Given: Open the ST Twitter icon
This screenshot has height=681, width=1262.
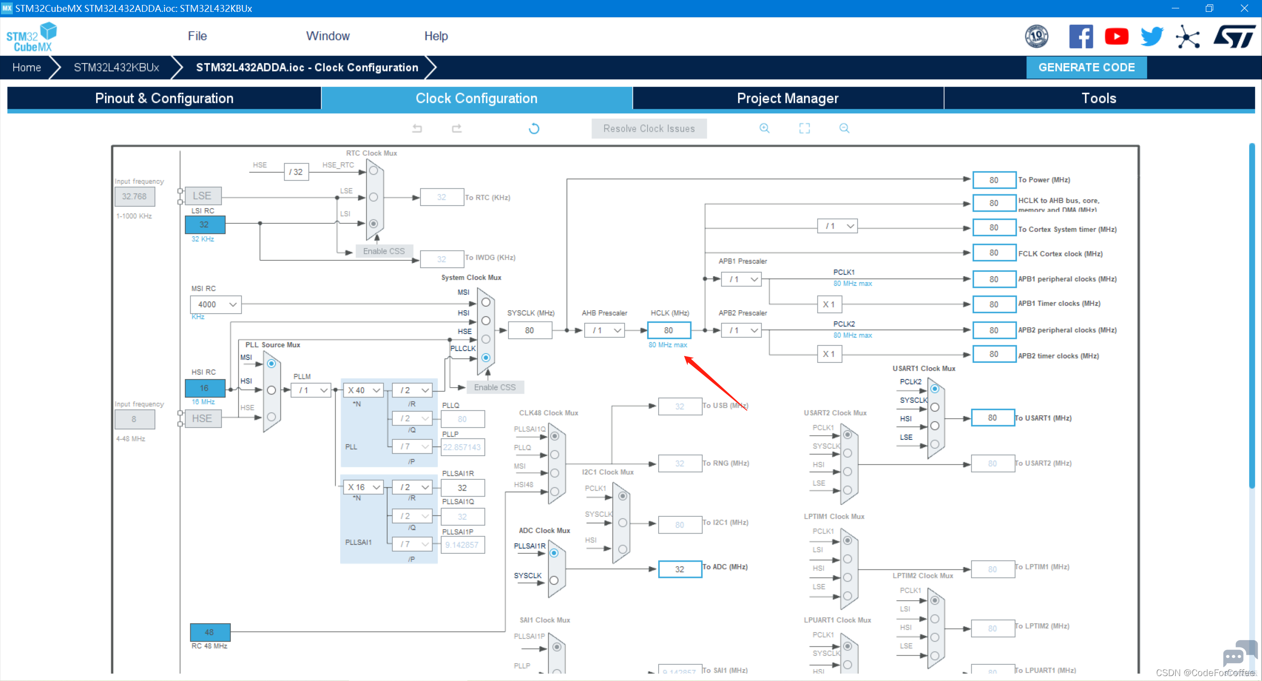Looking at the screenshot, I should (x=1152, y=36).
